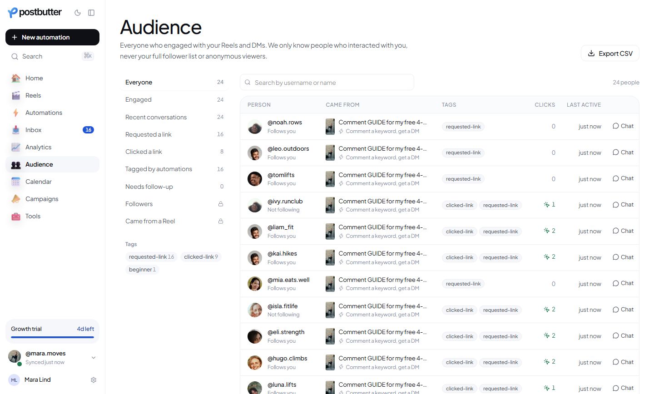Screen dimensions: 654x394
Task: Select the Everyone audience filter
Action: 174,82
